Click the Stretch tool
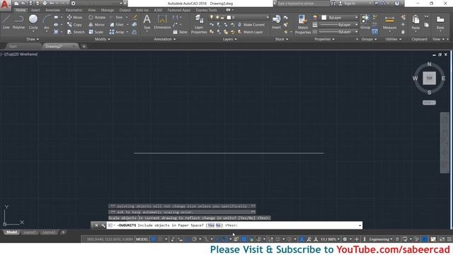This screenshot has height=255, width=453. coord(76,32)
